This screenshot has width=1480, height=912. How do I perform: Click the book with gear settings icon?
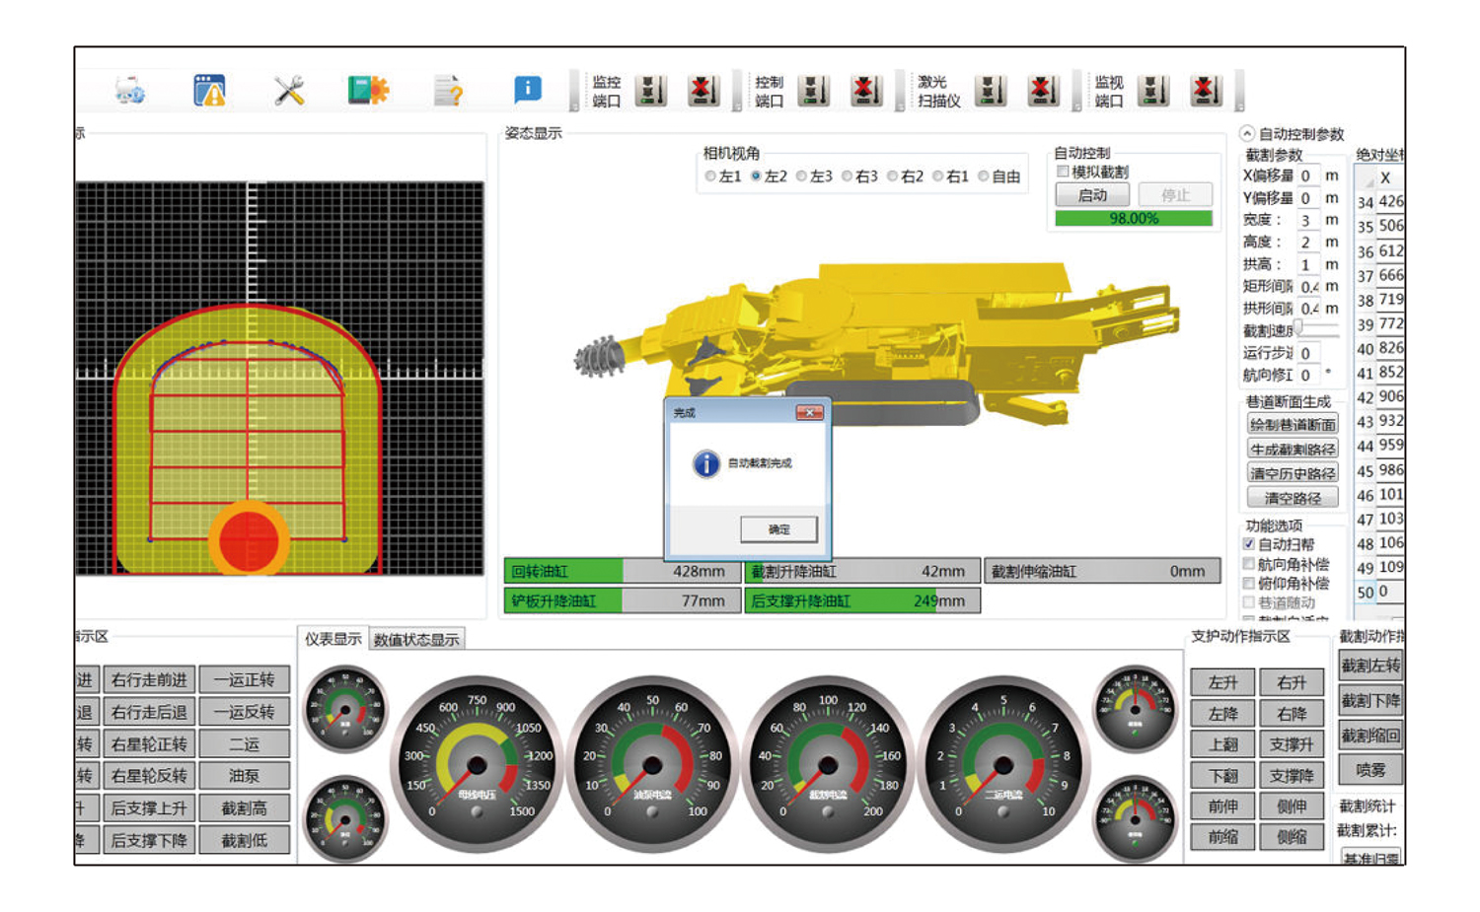click(368, 91)
